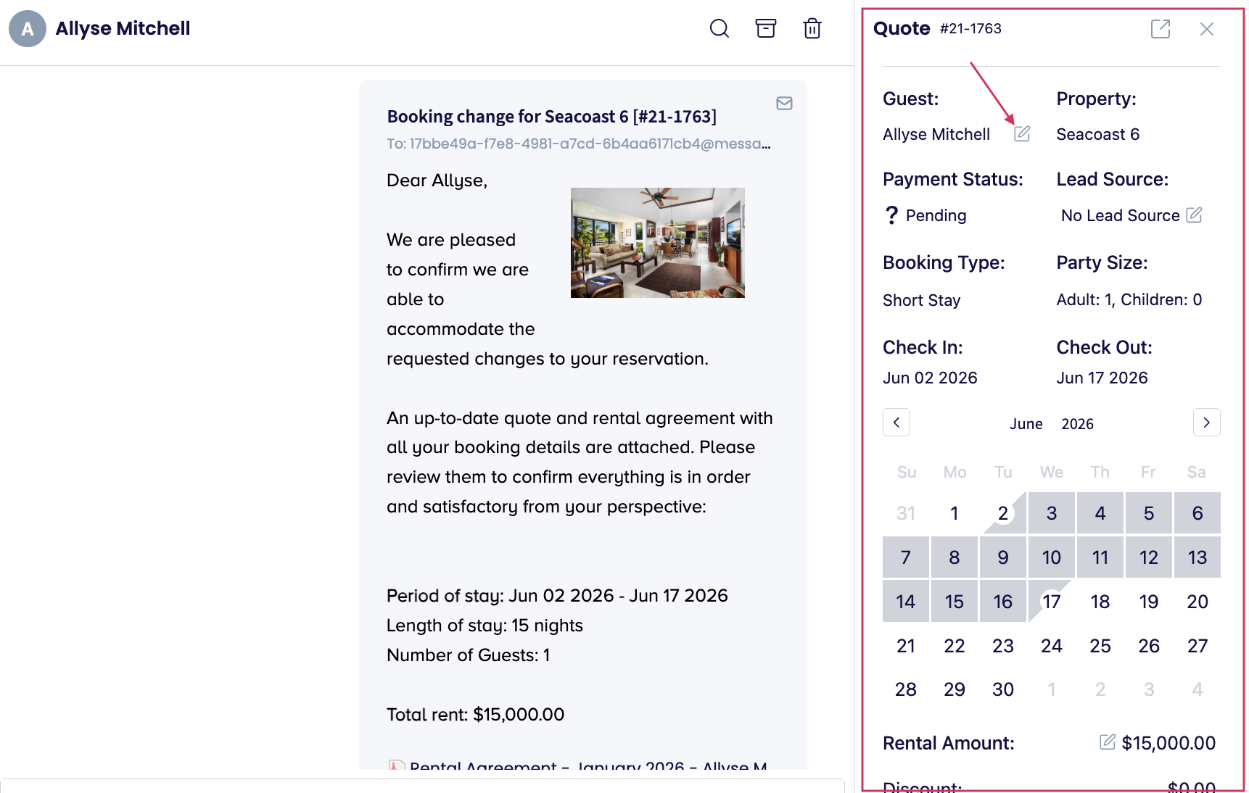Select June 2 check-in date
The image size is (1249, 793).
pos(1002,513)
